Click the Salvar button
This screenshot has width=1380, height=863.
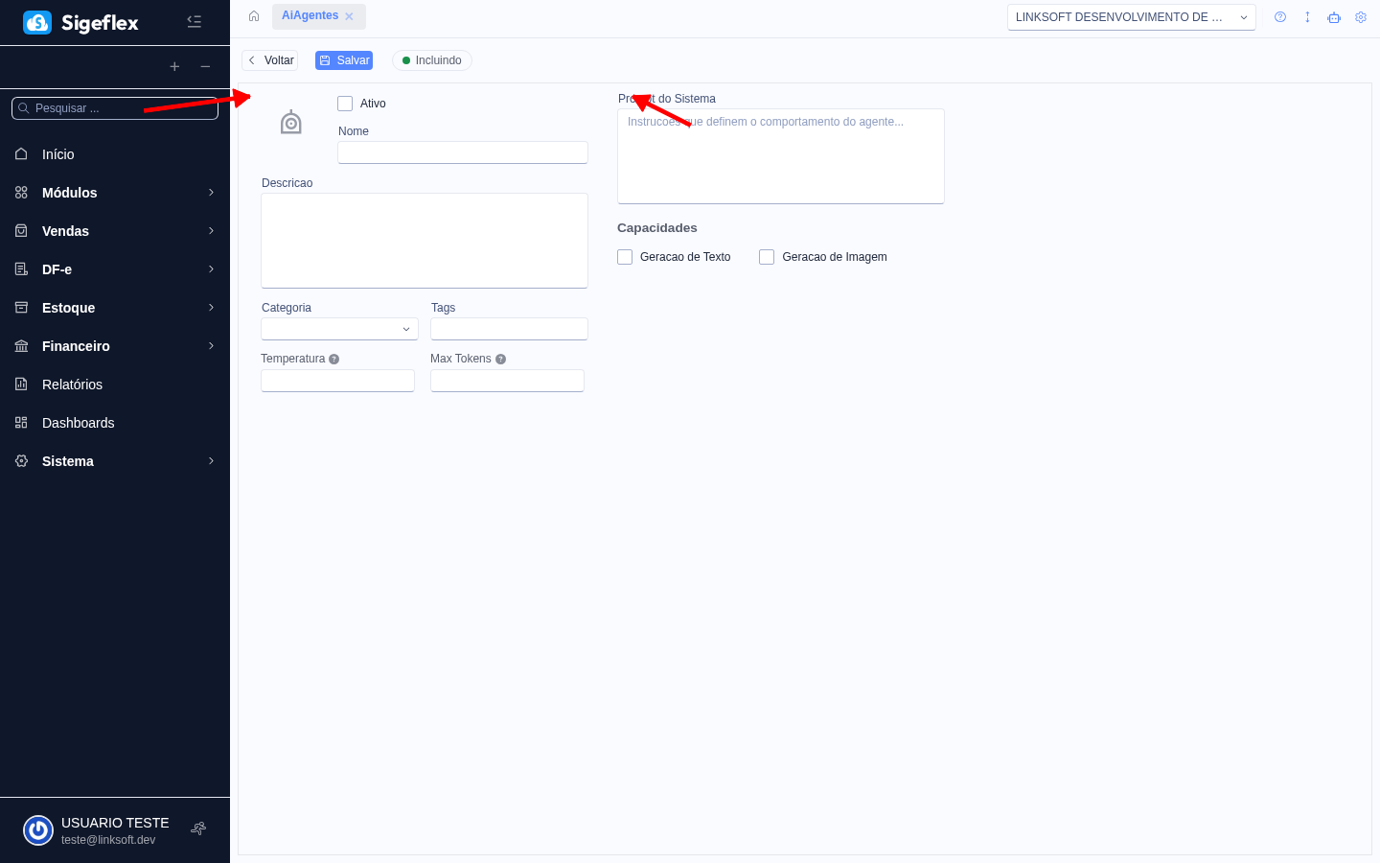(344, 60)
